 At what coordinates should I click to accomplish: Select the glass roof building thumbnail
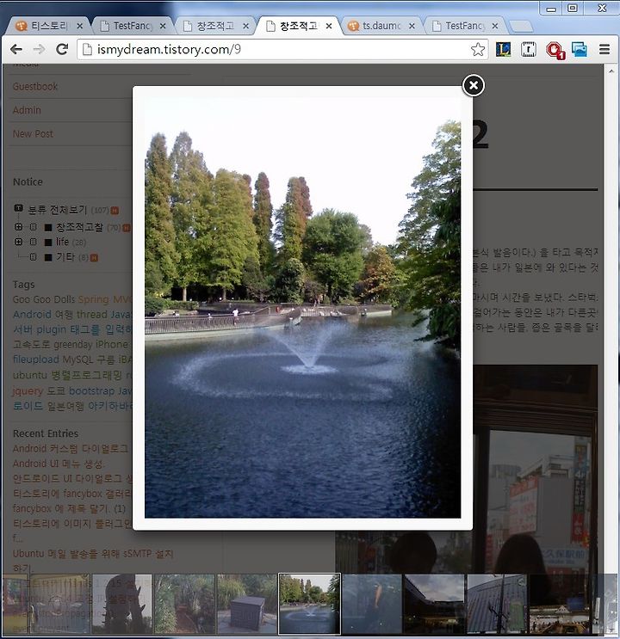click(x=497, y=604)
